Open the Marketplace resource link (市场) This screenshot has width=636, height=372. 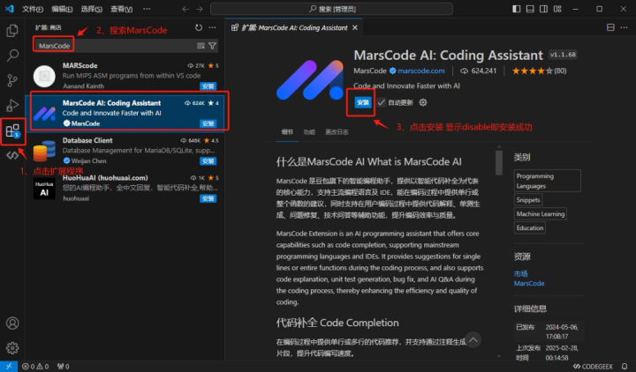click(521, 273)
